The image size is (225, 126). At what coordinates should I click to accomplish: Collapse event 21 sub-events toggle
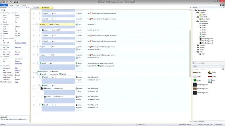tap(39, 85)
